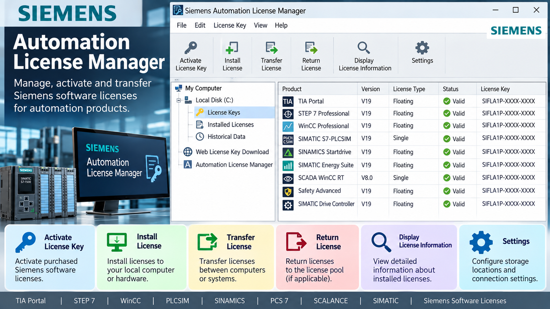Select the Safety Advanced shield icon
550x309 pixels.
coord(288,191)
